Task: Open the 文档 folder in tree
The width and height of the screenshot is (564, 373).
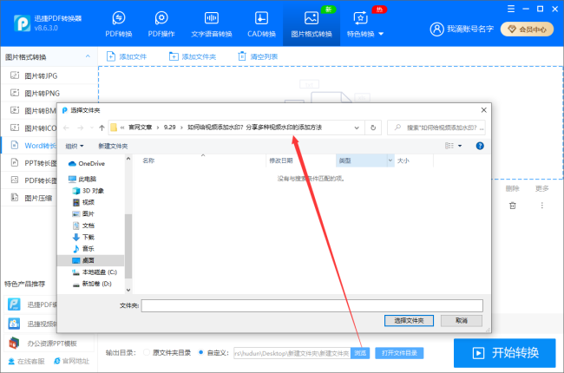Action: click(x=84, y=226)
